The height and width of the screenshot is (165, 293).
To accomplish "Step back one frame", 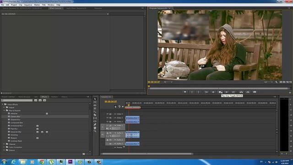I will [213, 92].
